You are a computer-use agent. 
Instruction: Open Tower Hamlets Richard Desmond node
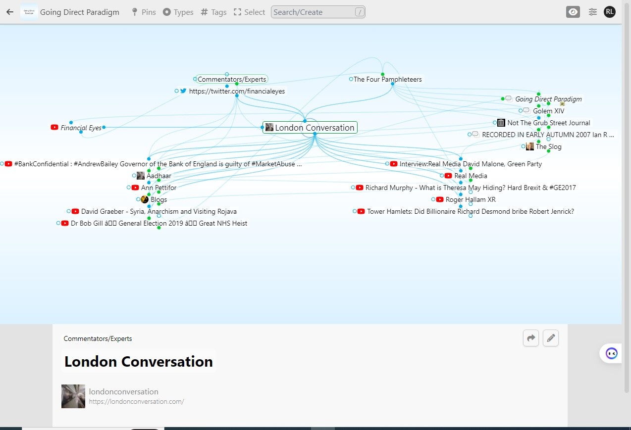[471, 211]
